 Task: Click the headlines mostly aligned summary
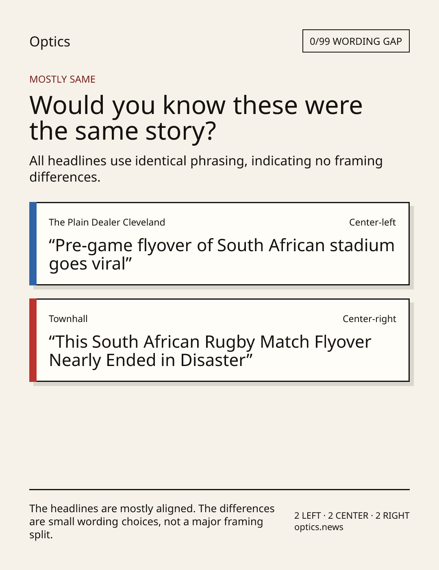pyautogui.click(x=152, y=522)
